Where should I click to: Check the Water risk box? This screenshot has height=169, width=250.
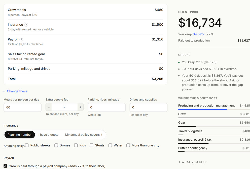(110, 145)
